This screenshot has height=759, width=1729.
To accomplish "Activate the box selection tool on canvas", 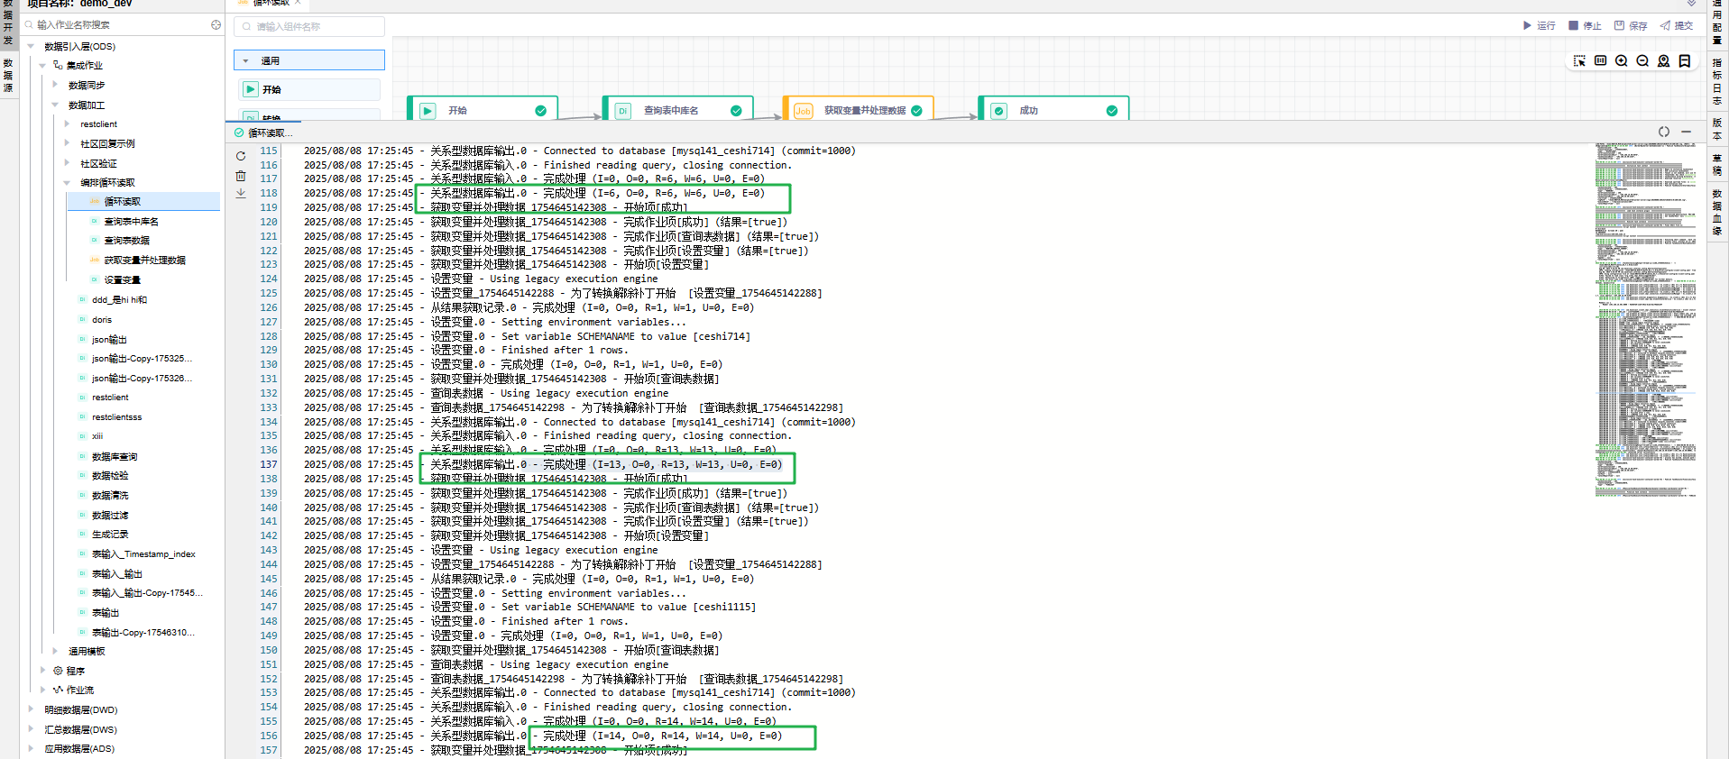I will 1579,61.
